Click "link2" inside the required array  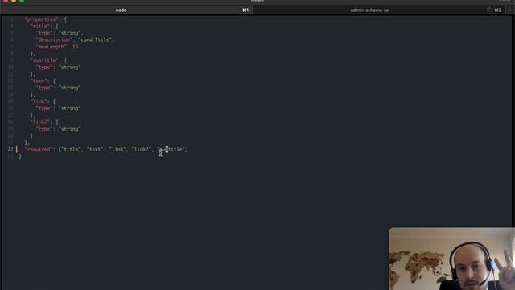point(142,150)
